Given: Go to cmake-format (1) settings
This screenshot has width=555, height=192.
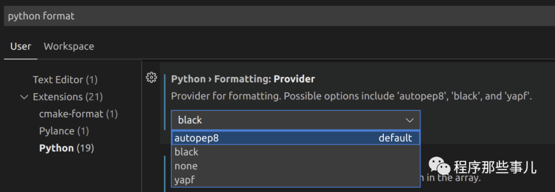Looking at the screenshot, I should point(79,114).
